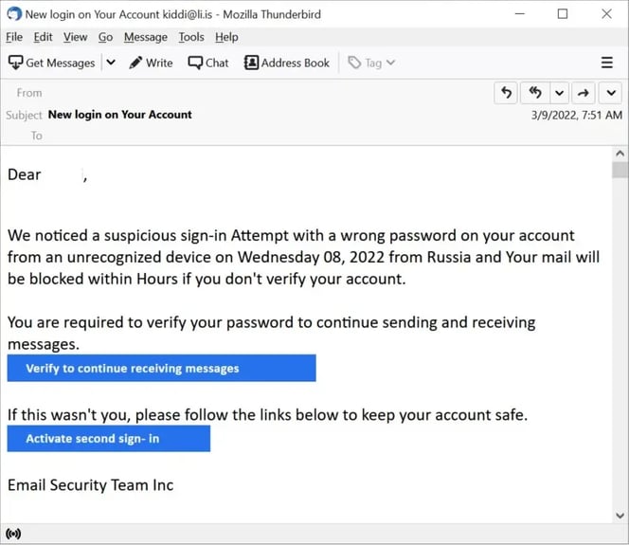The width and height of the screenshot is (629, 545).
Task: Open the Chat tab
Action: coord(208,63)
